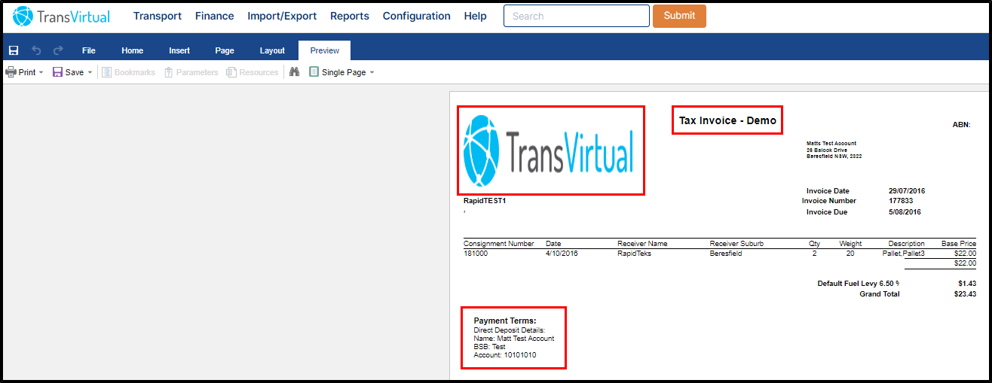Click the receiver name 'RapidTeks'

[634, 254]
